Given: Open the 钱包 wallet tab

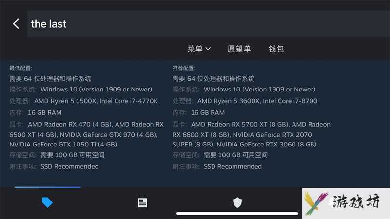Looking at the screenshot, I should 276,49.
